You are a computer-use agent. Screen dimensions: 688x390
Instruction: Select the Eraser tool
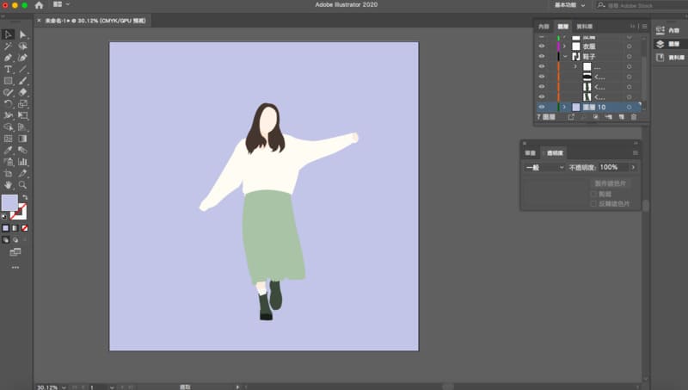pos(23,92)
